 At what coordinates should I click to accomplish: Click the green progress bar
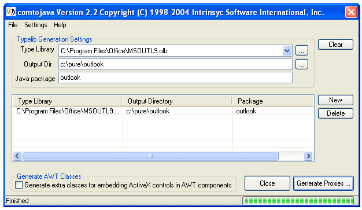(298, 201)
